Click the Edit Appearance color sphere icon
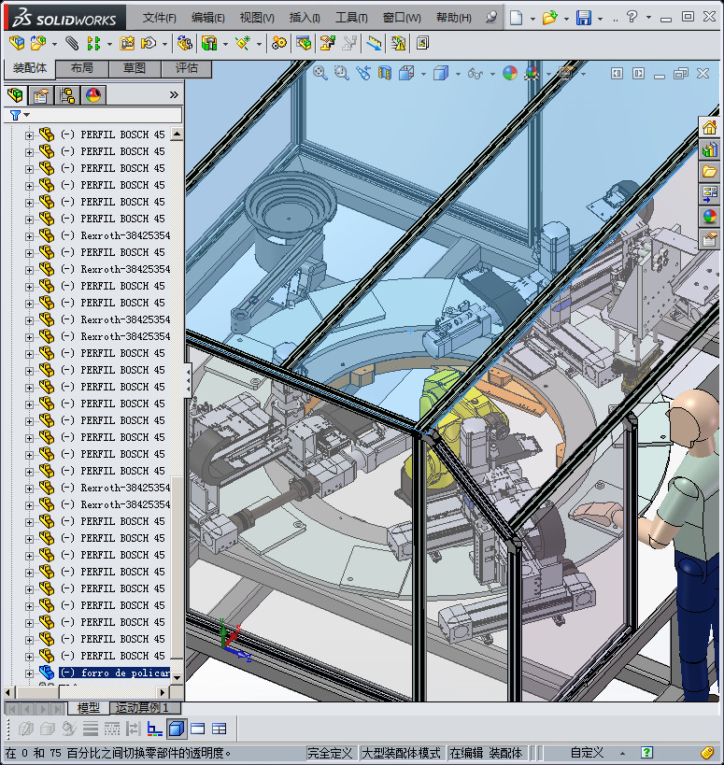 (x=509, y=72)
